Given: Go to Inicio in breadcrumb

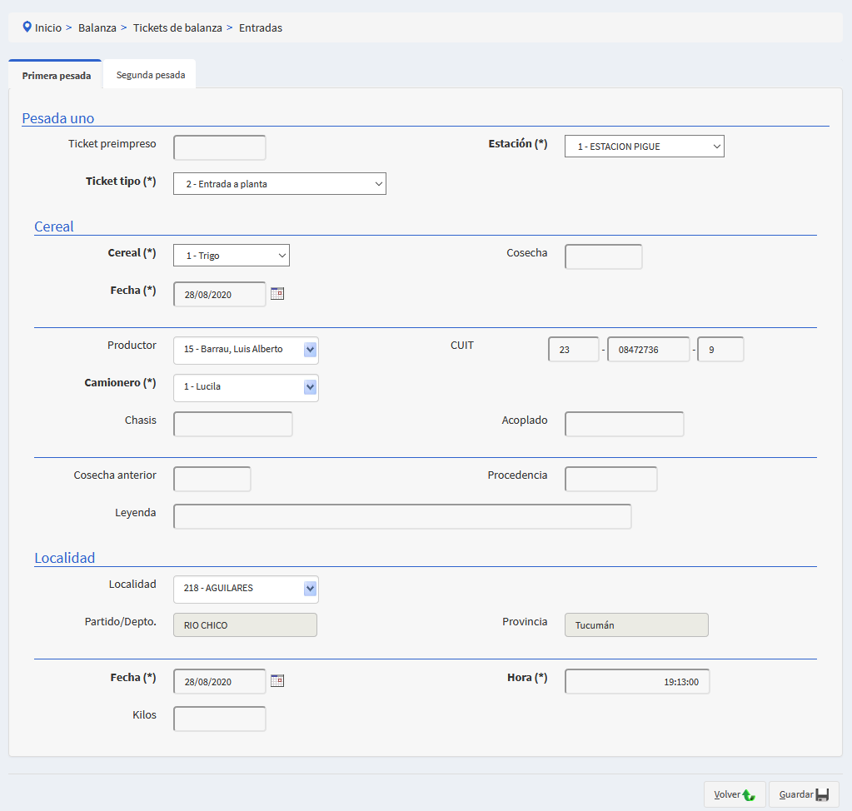Looking at the screenshot, I should tap(47, 27).
